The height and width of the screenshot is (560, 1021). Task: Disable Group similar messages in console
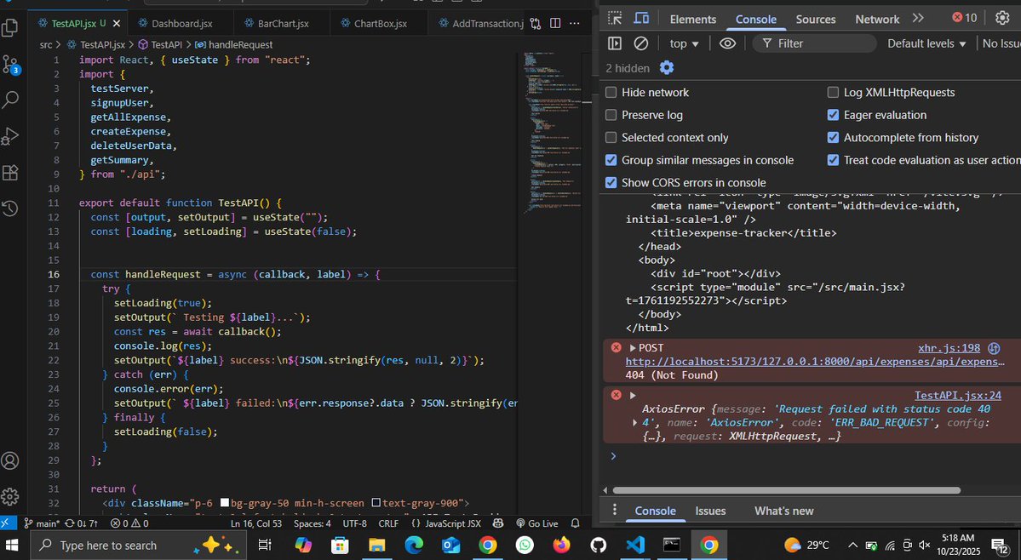point(611,160)
